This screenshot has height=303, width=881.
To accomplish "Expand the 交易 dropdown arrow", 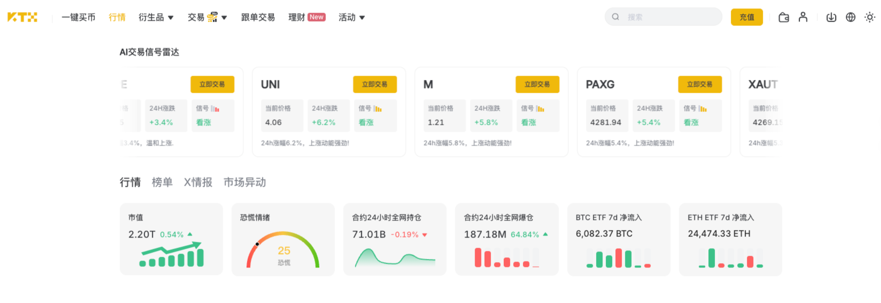I will 224,17.
